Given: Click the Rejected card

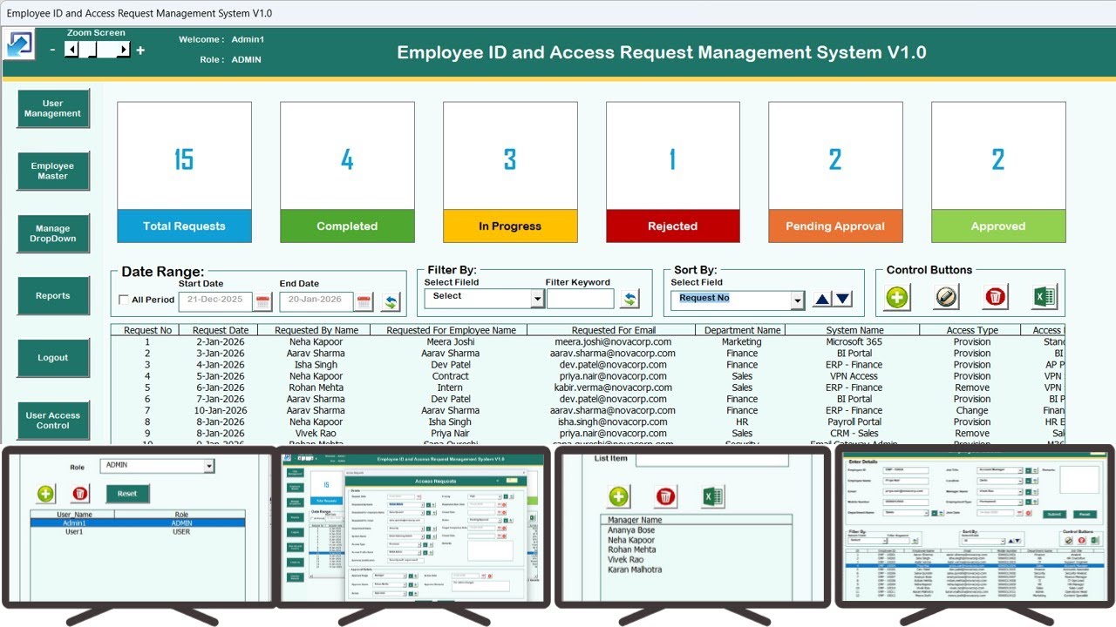Looking at the screenshot, I should pyautogui.click(x=673, y=172).
